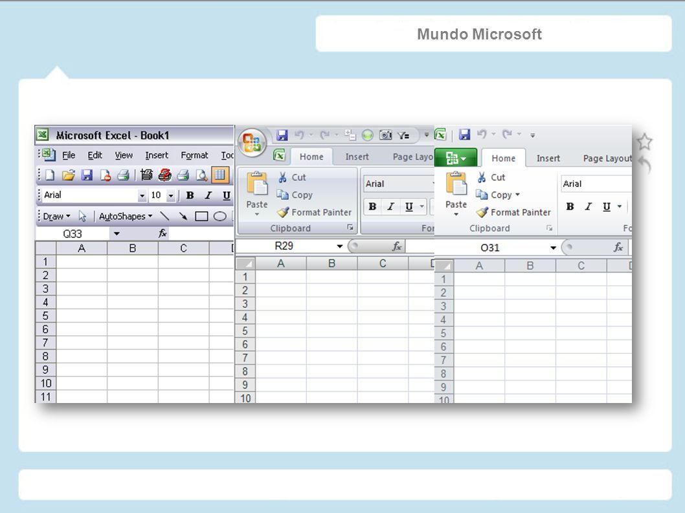Image resolution: width=685 pixels, height=513 pixels.
Task: Click Copy in Excel 2007 Clipboard group
Action: tap(295, 195)
